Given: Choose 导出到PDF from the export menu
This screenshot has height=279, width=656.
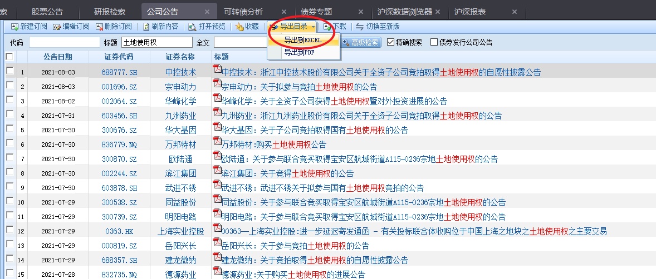Looking at the screenshot, I should tap(303, 53).
